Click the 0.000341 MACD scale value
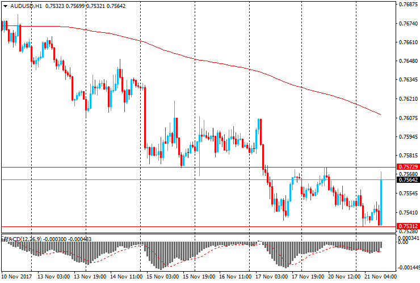 (x=409, y=238)
